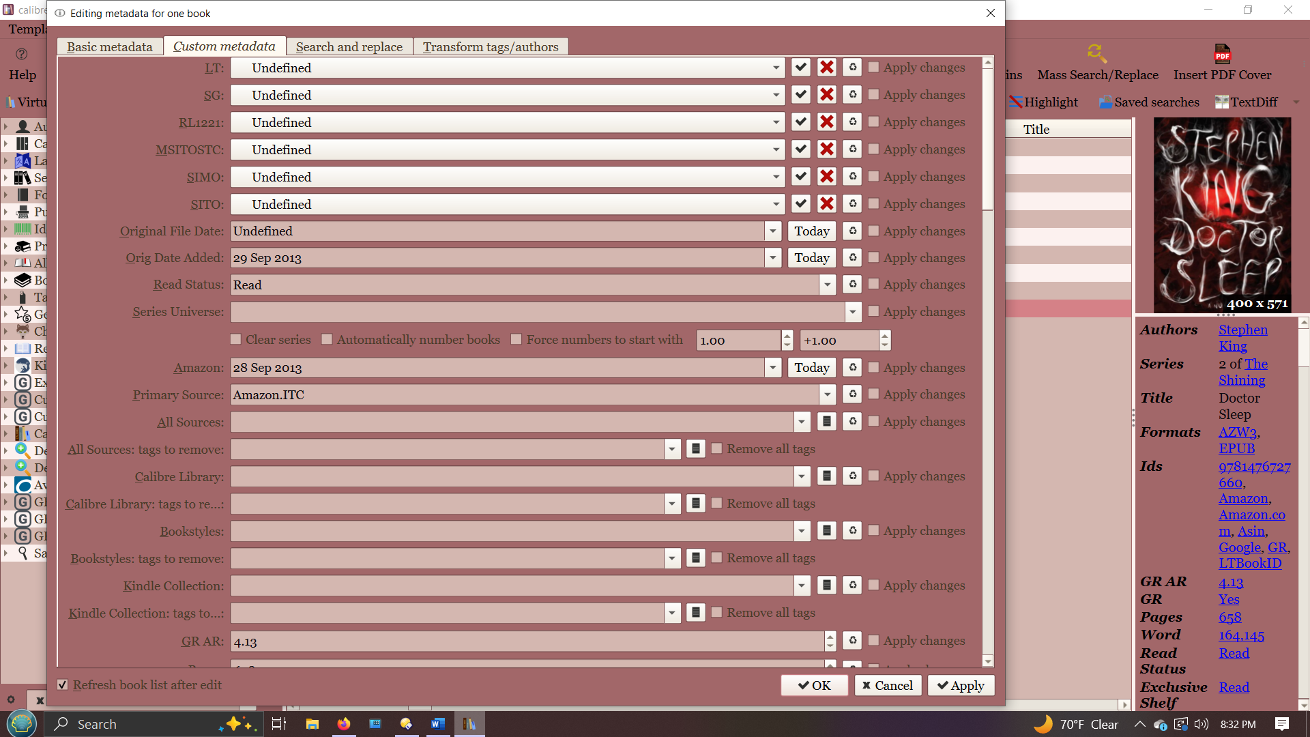Click Insert PDF Cover icon
This screenshot has width=1310, height=737.
coord(1222,54)
